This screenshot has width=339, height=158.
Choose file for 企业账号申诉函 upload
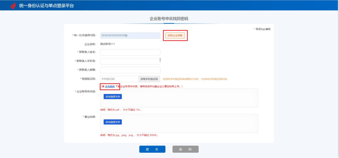(x=113, y=97)
